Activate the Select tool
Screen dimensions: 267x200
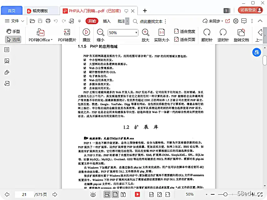13,39
